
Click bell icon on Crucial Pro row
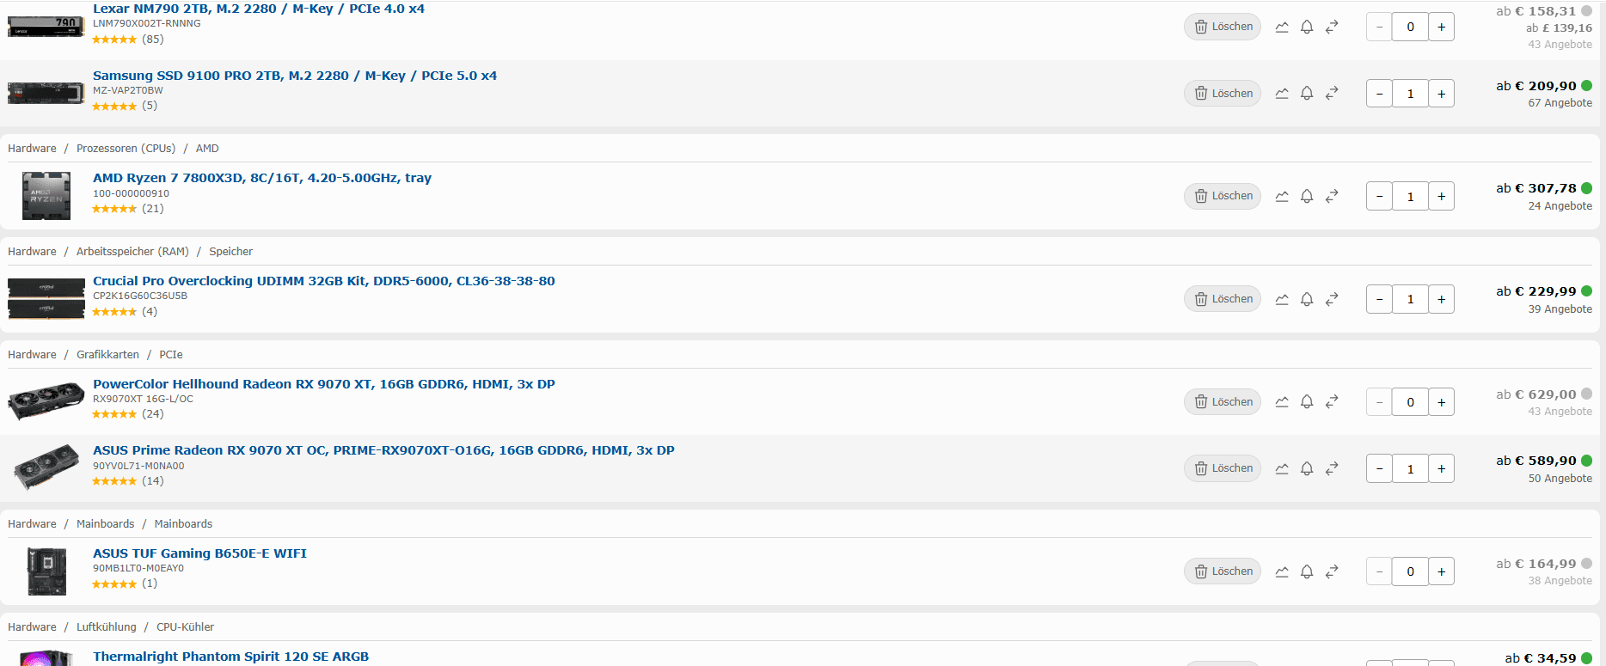1307,299
